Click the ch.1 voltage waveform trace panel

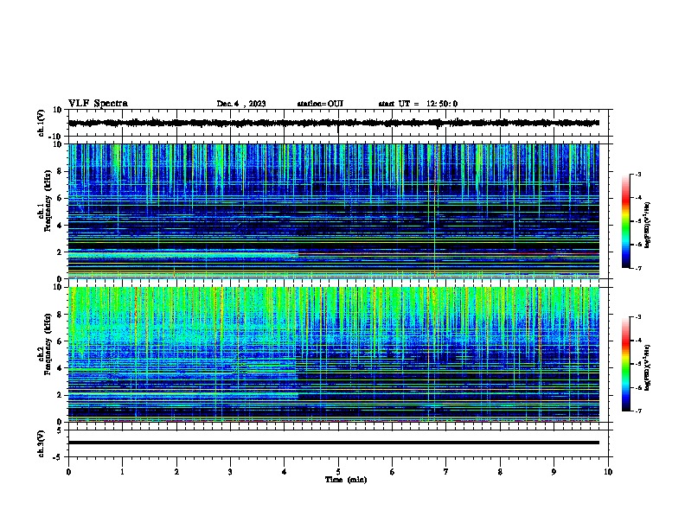click(338, 123)
